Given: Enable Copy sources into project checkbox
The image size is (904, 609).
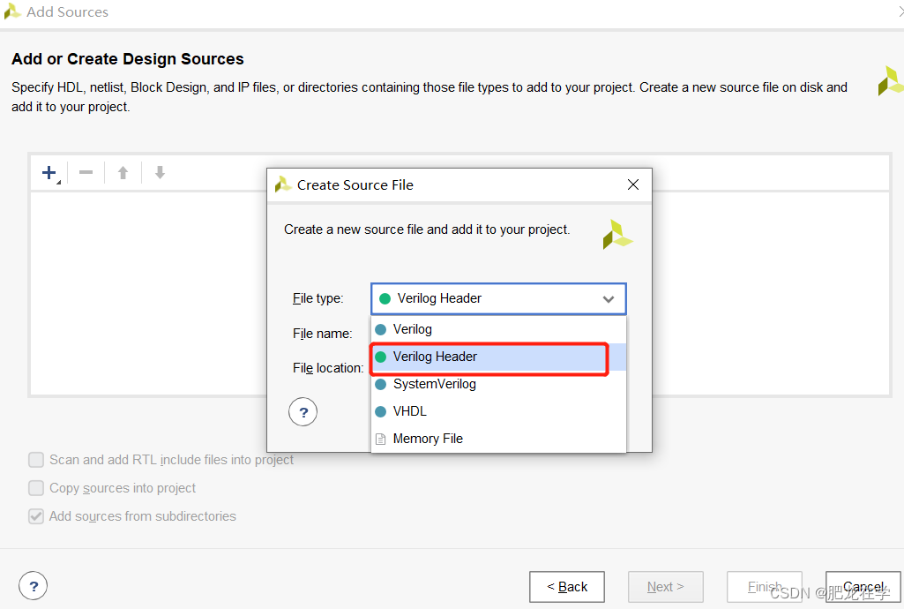Looking at the screenshot, I should click(36, 488).
